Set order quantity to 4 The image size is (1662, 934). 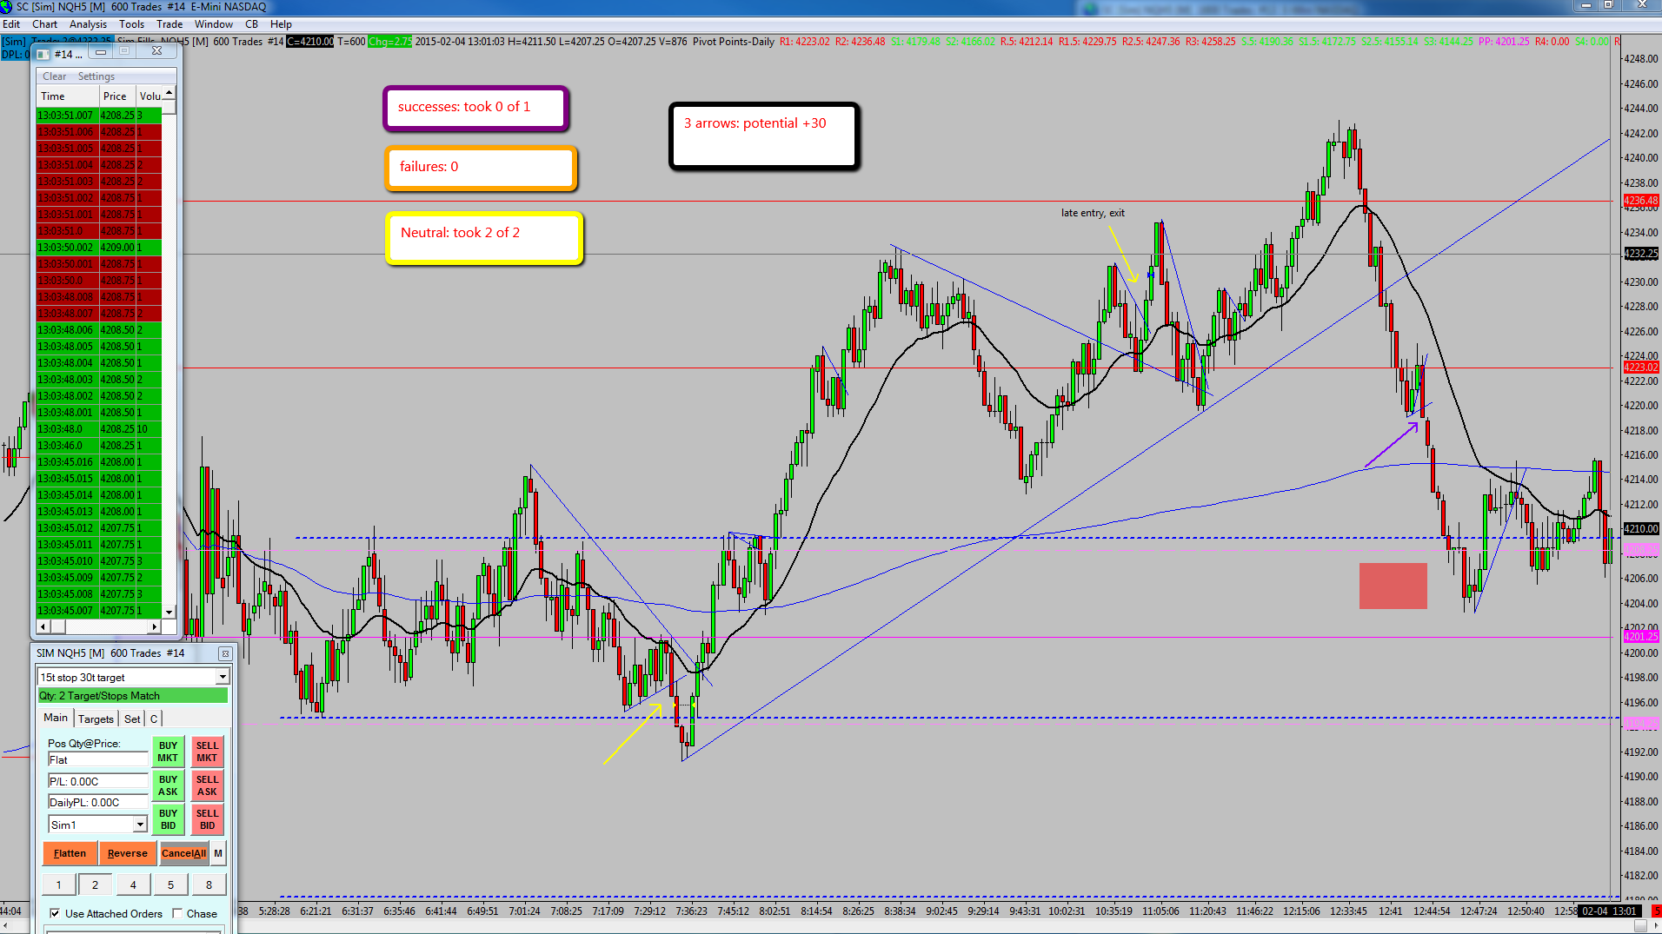(x=133, y=884)
